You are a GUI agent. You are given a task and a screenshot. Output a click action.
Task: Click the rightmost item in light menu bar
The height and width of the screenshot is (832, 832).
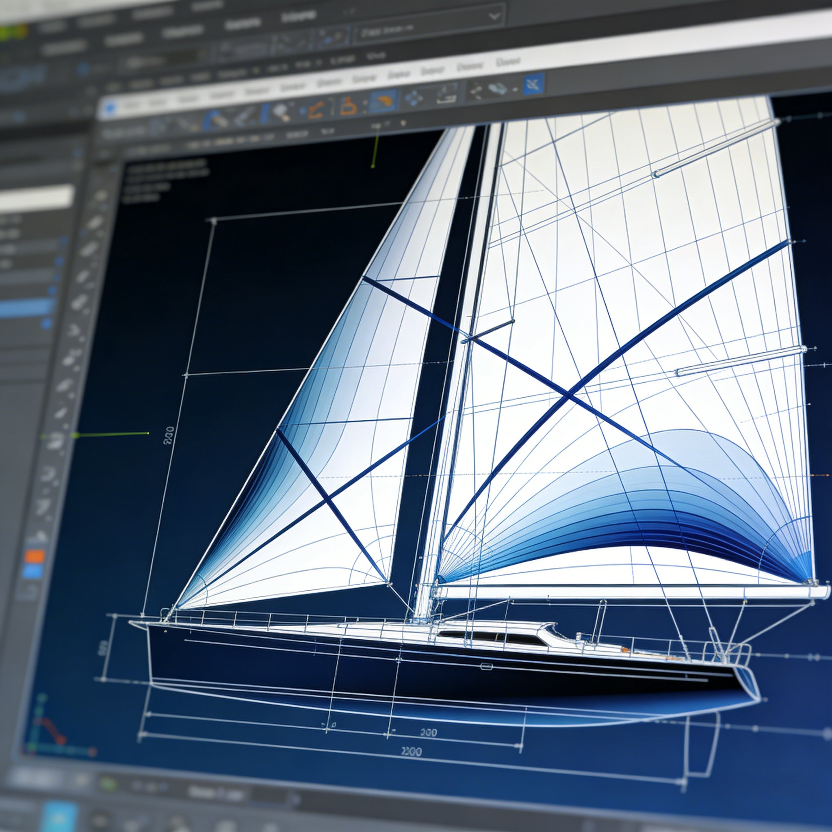coord(508,62)
